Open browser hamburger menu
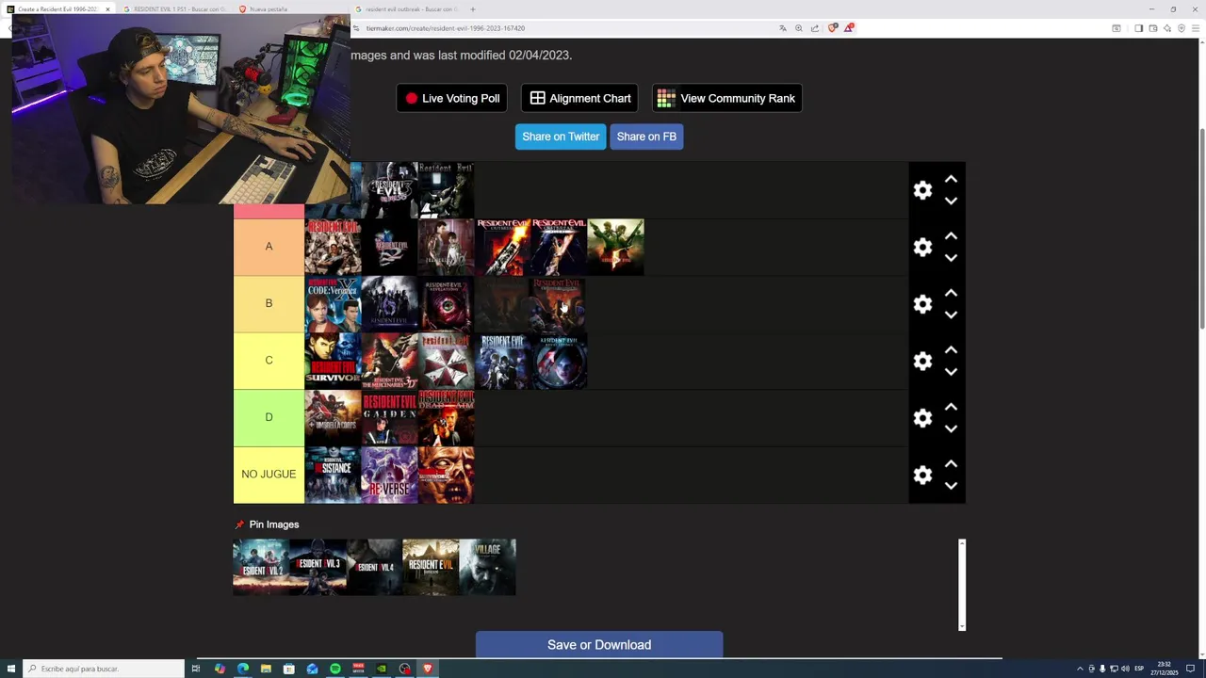The height and width of the screenshot is (678, 1206). tap(1196, 28)
